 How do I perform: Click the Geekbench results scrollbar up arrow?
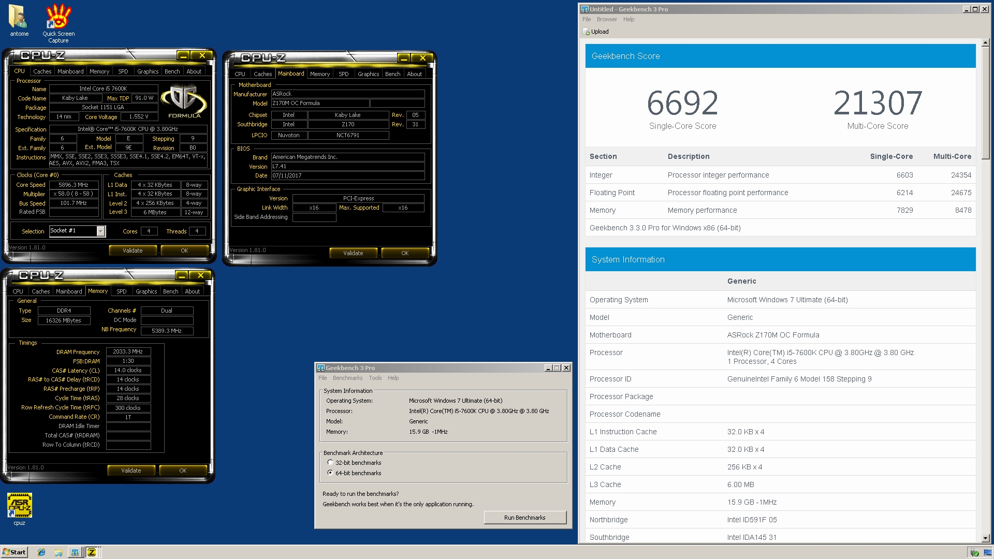pyautogui.click(x=986, y=42)
